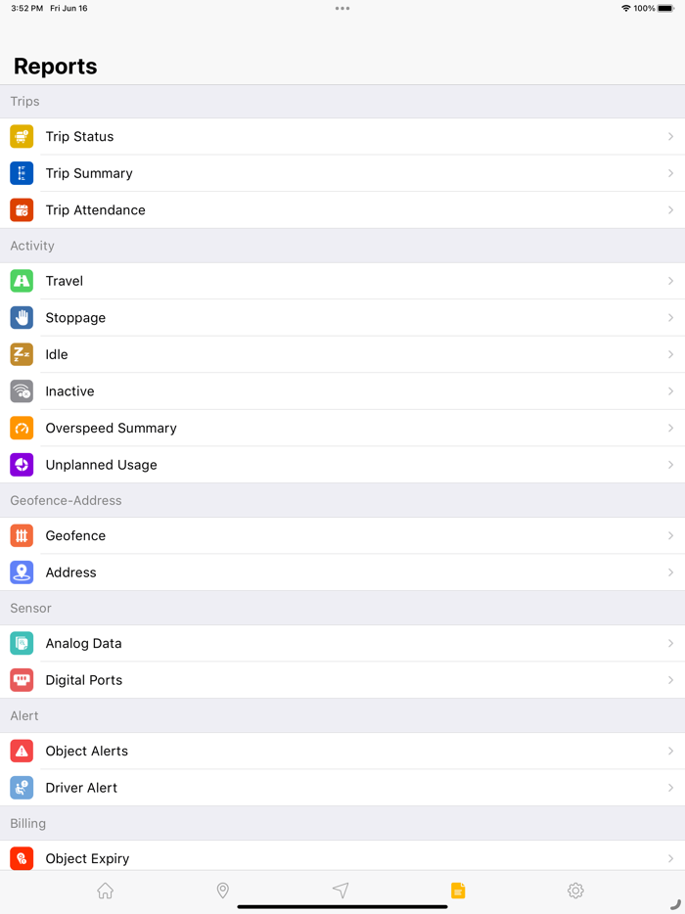Open Inactive report via its chevron
The height and width of the screenshot is (914, 685).
[670, 391]
